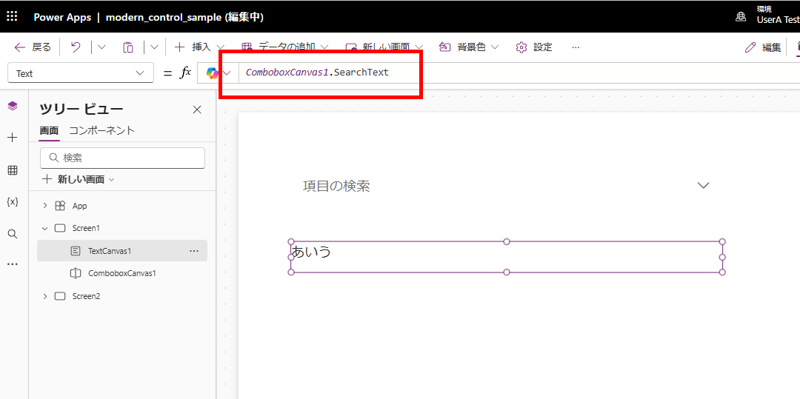
Task: Click the 戻る back button
Action: pyautogui.click(x=33, y=47)
